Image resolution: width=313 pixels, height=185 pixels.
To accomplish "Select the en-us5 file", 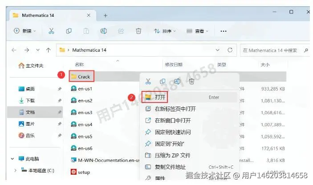I will [x=81, y=136].
